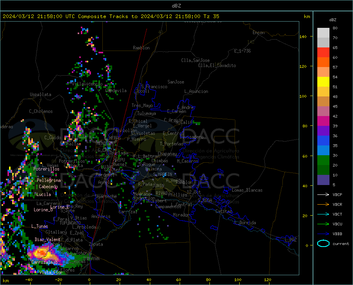
Task: Click the E_1-736 map label
Action: [x=242, y=51]
